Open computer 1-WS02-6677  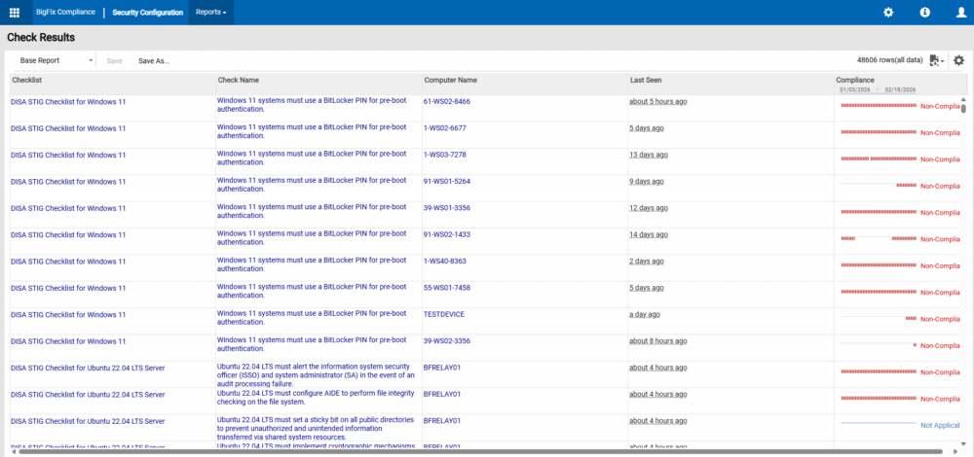[445, 128]
